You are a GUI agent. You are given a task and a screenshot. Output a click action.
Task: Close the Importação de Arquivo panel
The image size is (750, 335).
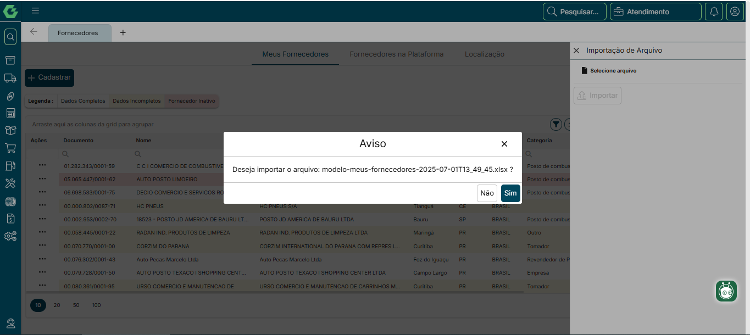576,51
